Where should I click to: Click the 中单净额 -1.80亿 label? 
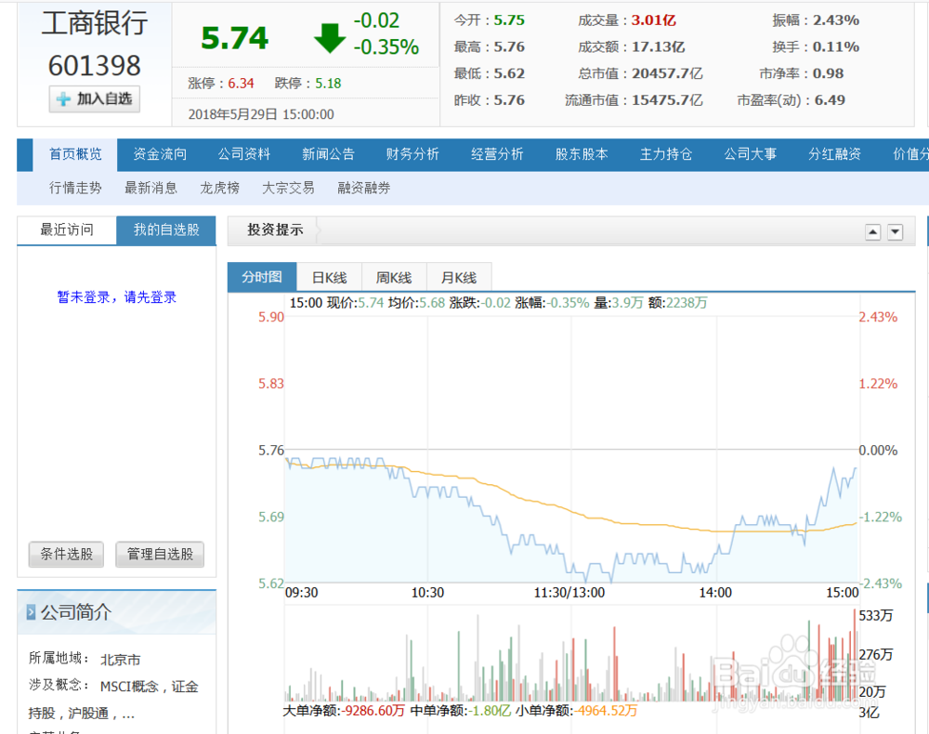(461, 710)
